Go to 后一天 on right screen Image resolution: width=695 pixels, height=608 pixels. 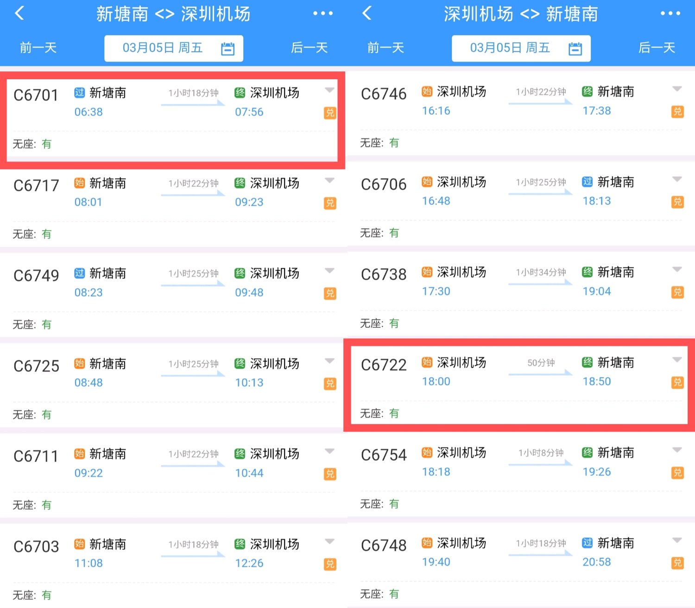657,48
